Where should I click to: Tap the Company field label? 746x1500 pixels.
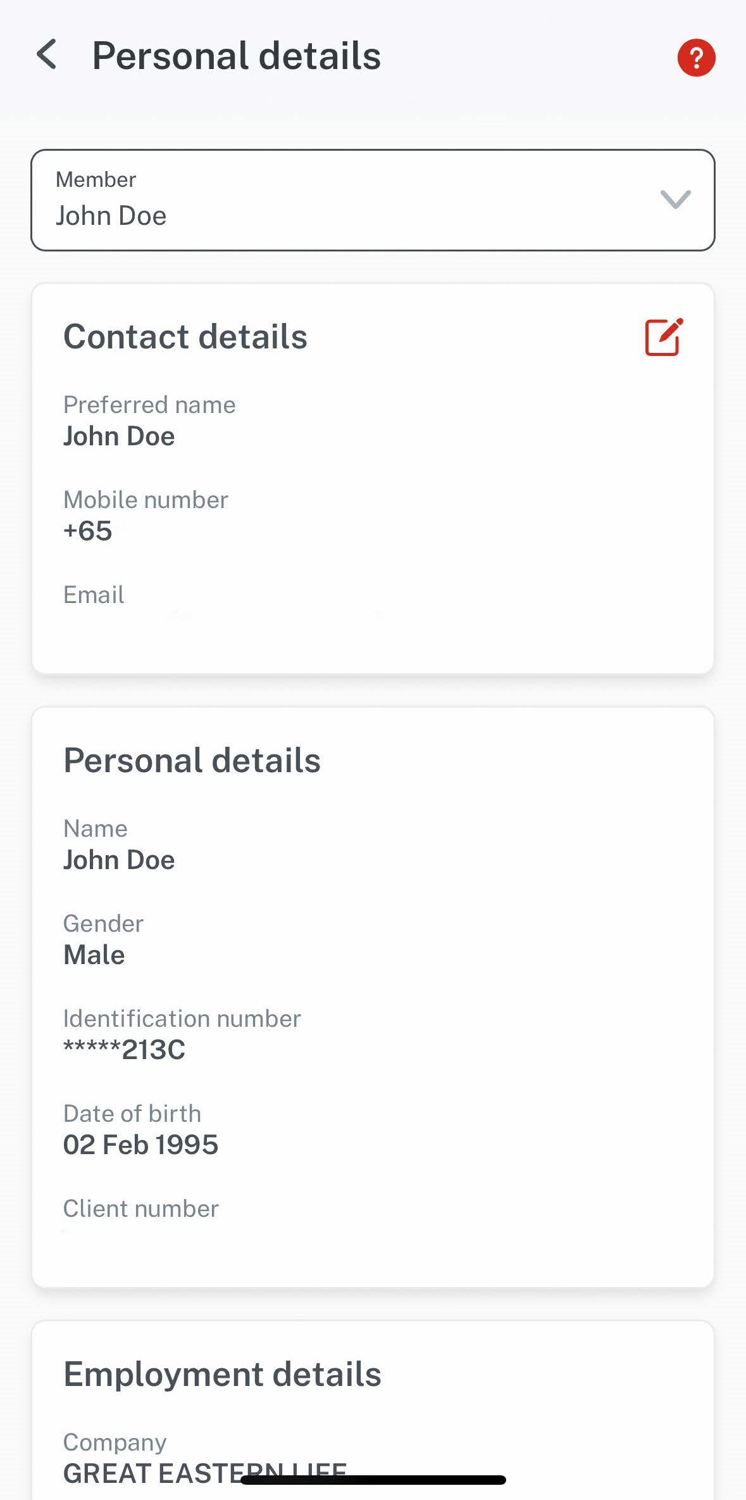click(115, 1442)
